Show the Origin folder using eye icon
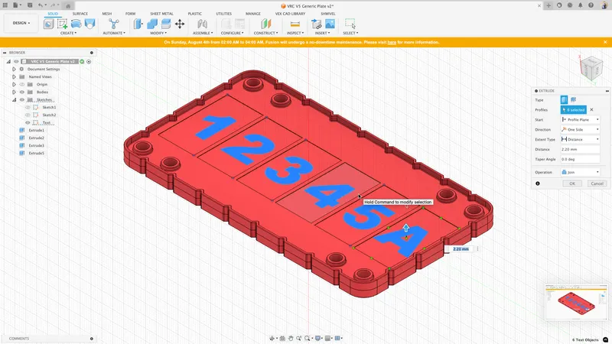The height and width of the screenshot is (344, 612). pos(21,84)
